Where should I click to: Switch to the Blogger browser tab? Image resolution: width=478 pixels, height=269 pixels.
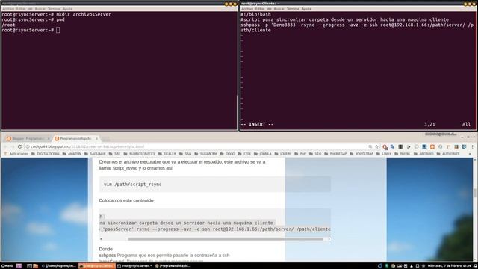[x=28, y=139]
